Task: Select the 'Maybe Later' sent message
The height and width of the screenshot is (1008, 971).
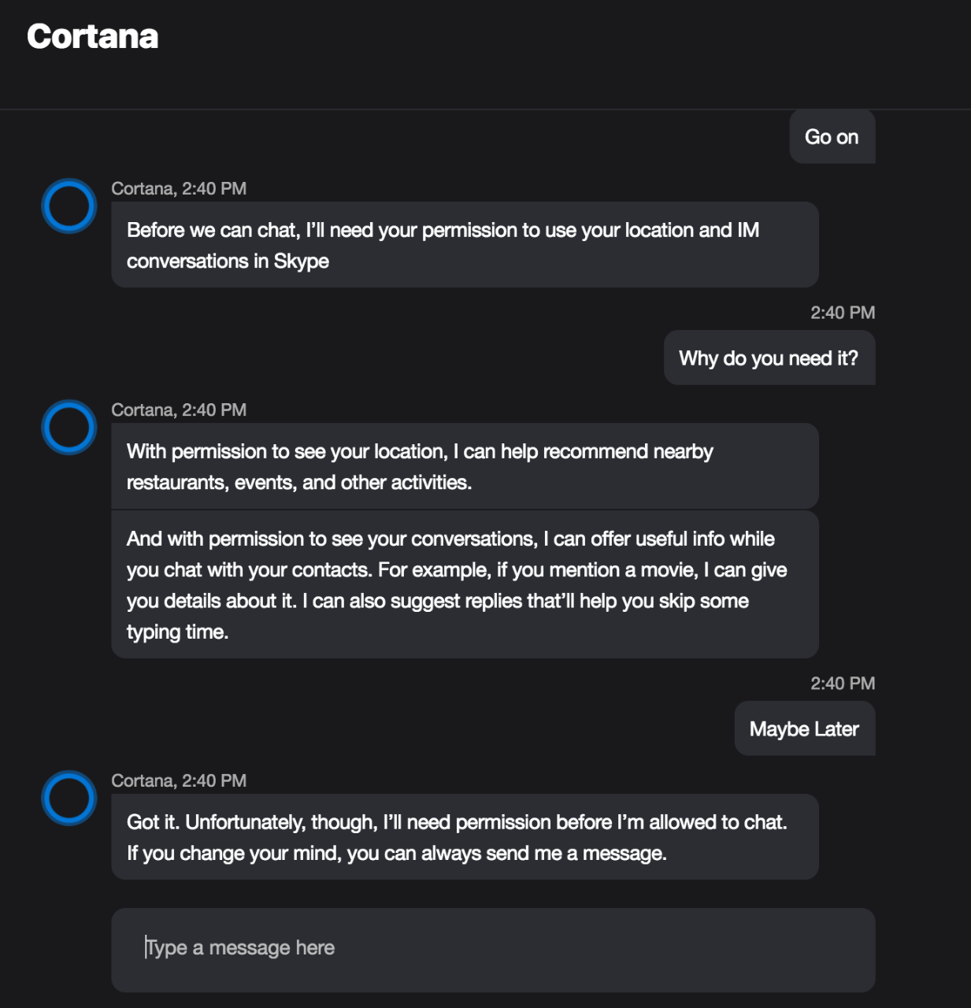Action: click(804, 729)
